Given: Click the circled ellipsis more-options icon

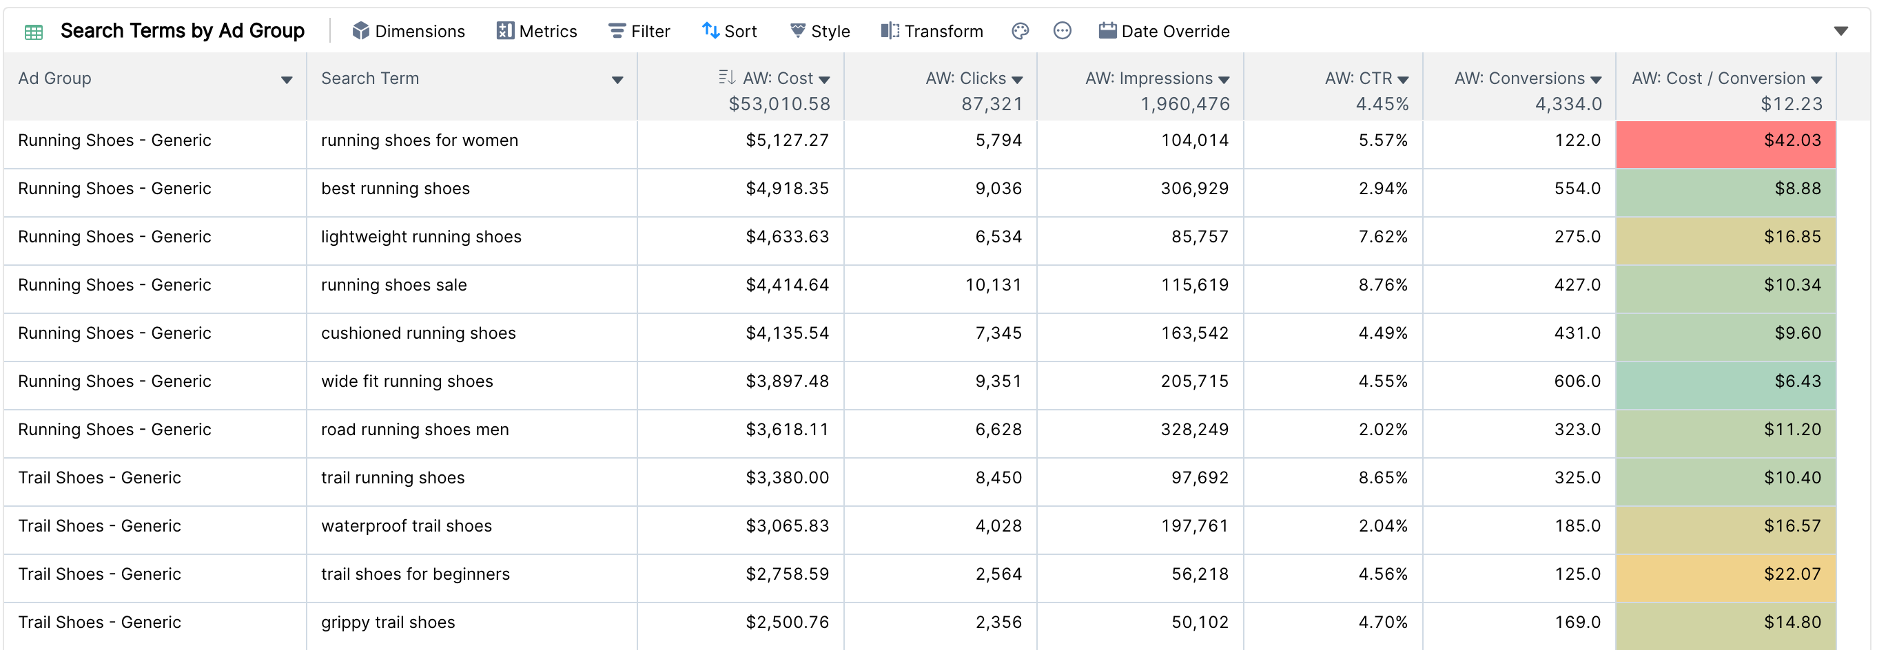Looking at the screenshot, I should 1063,30.
